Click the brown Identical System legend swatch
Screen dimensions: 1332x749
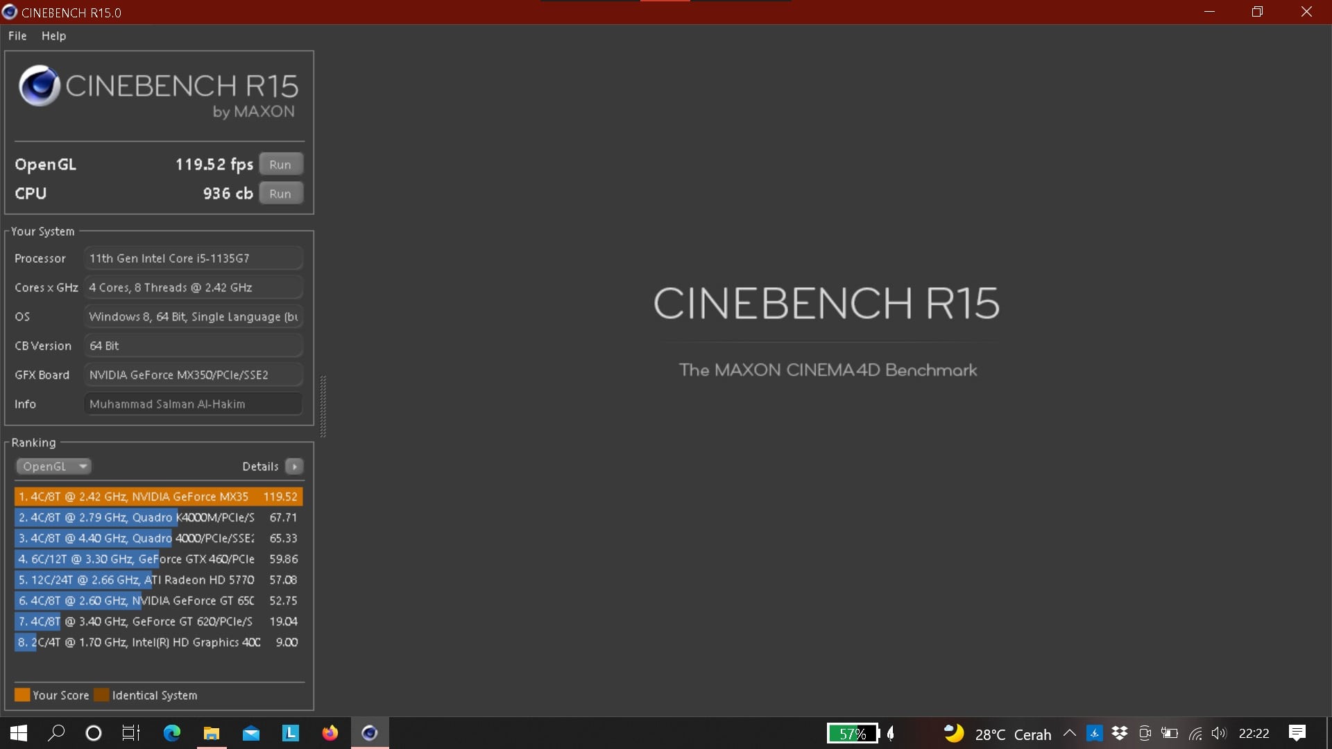tap(101, 695)
